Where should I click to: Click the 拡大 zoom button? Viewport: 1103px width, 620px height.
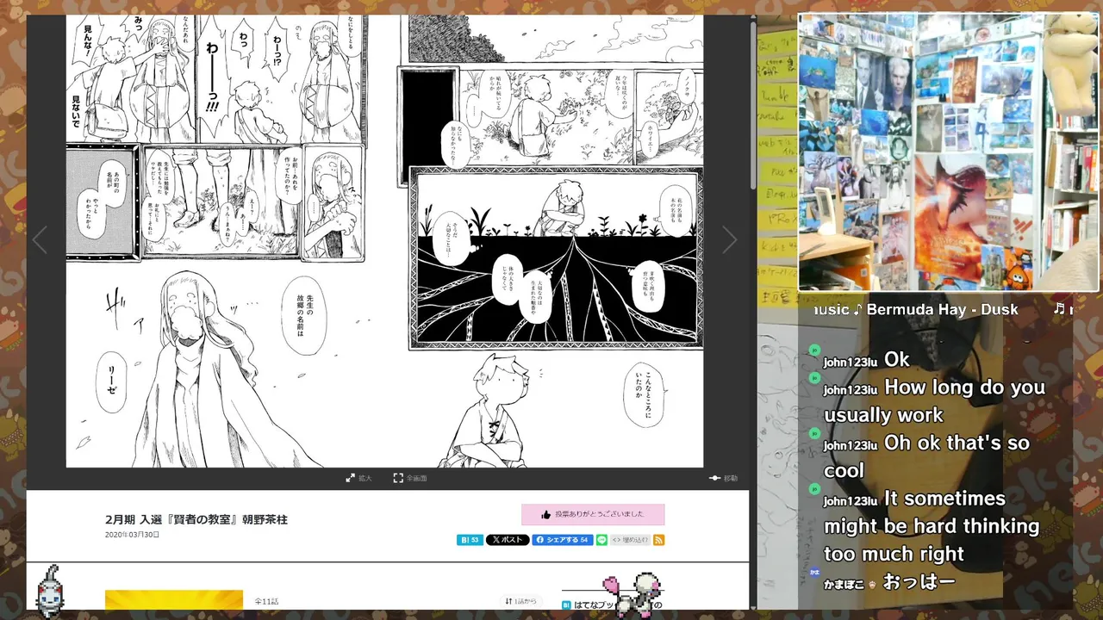click(358, 478)
